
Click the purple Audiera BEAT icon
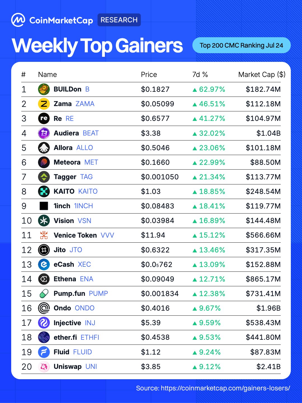[x=44, y=133]
